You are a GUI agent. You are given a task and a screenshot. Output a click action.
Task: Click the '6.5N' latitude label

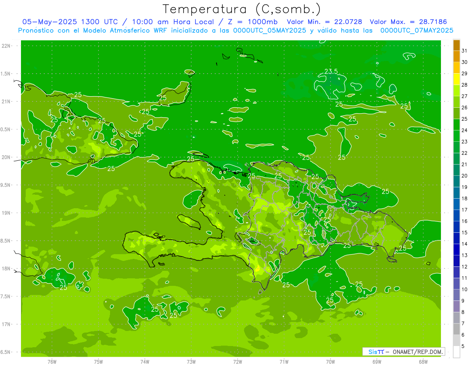tap(6, 352)
